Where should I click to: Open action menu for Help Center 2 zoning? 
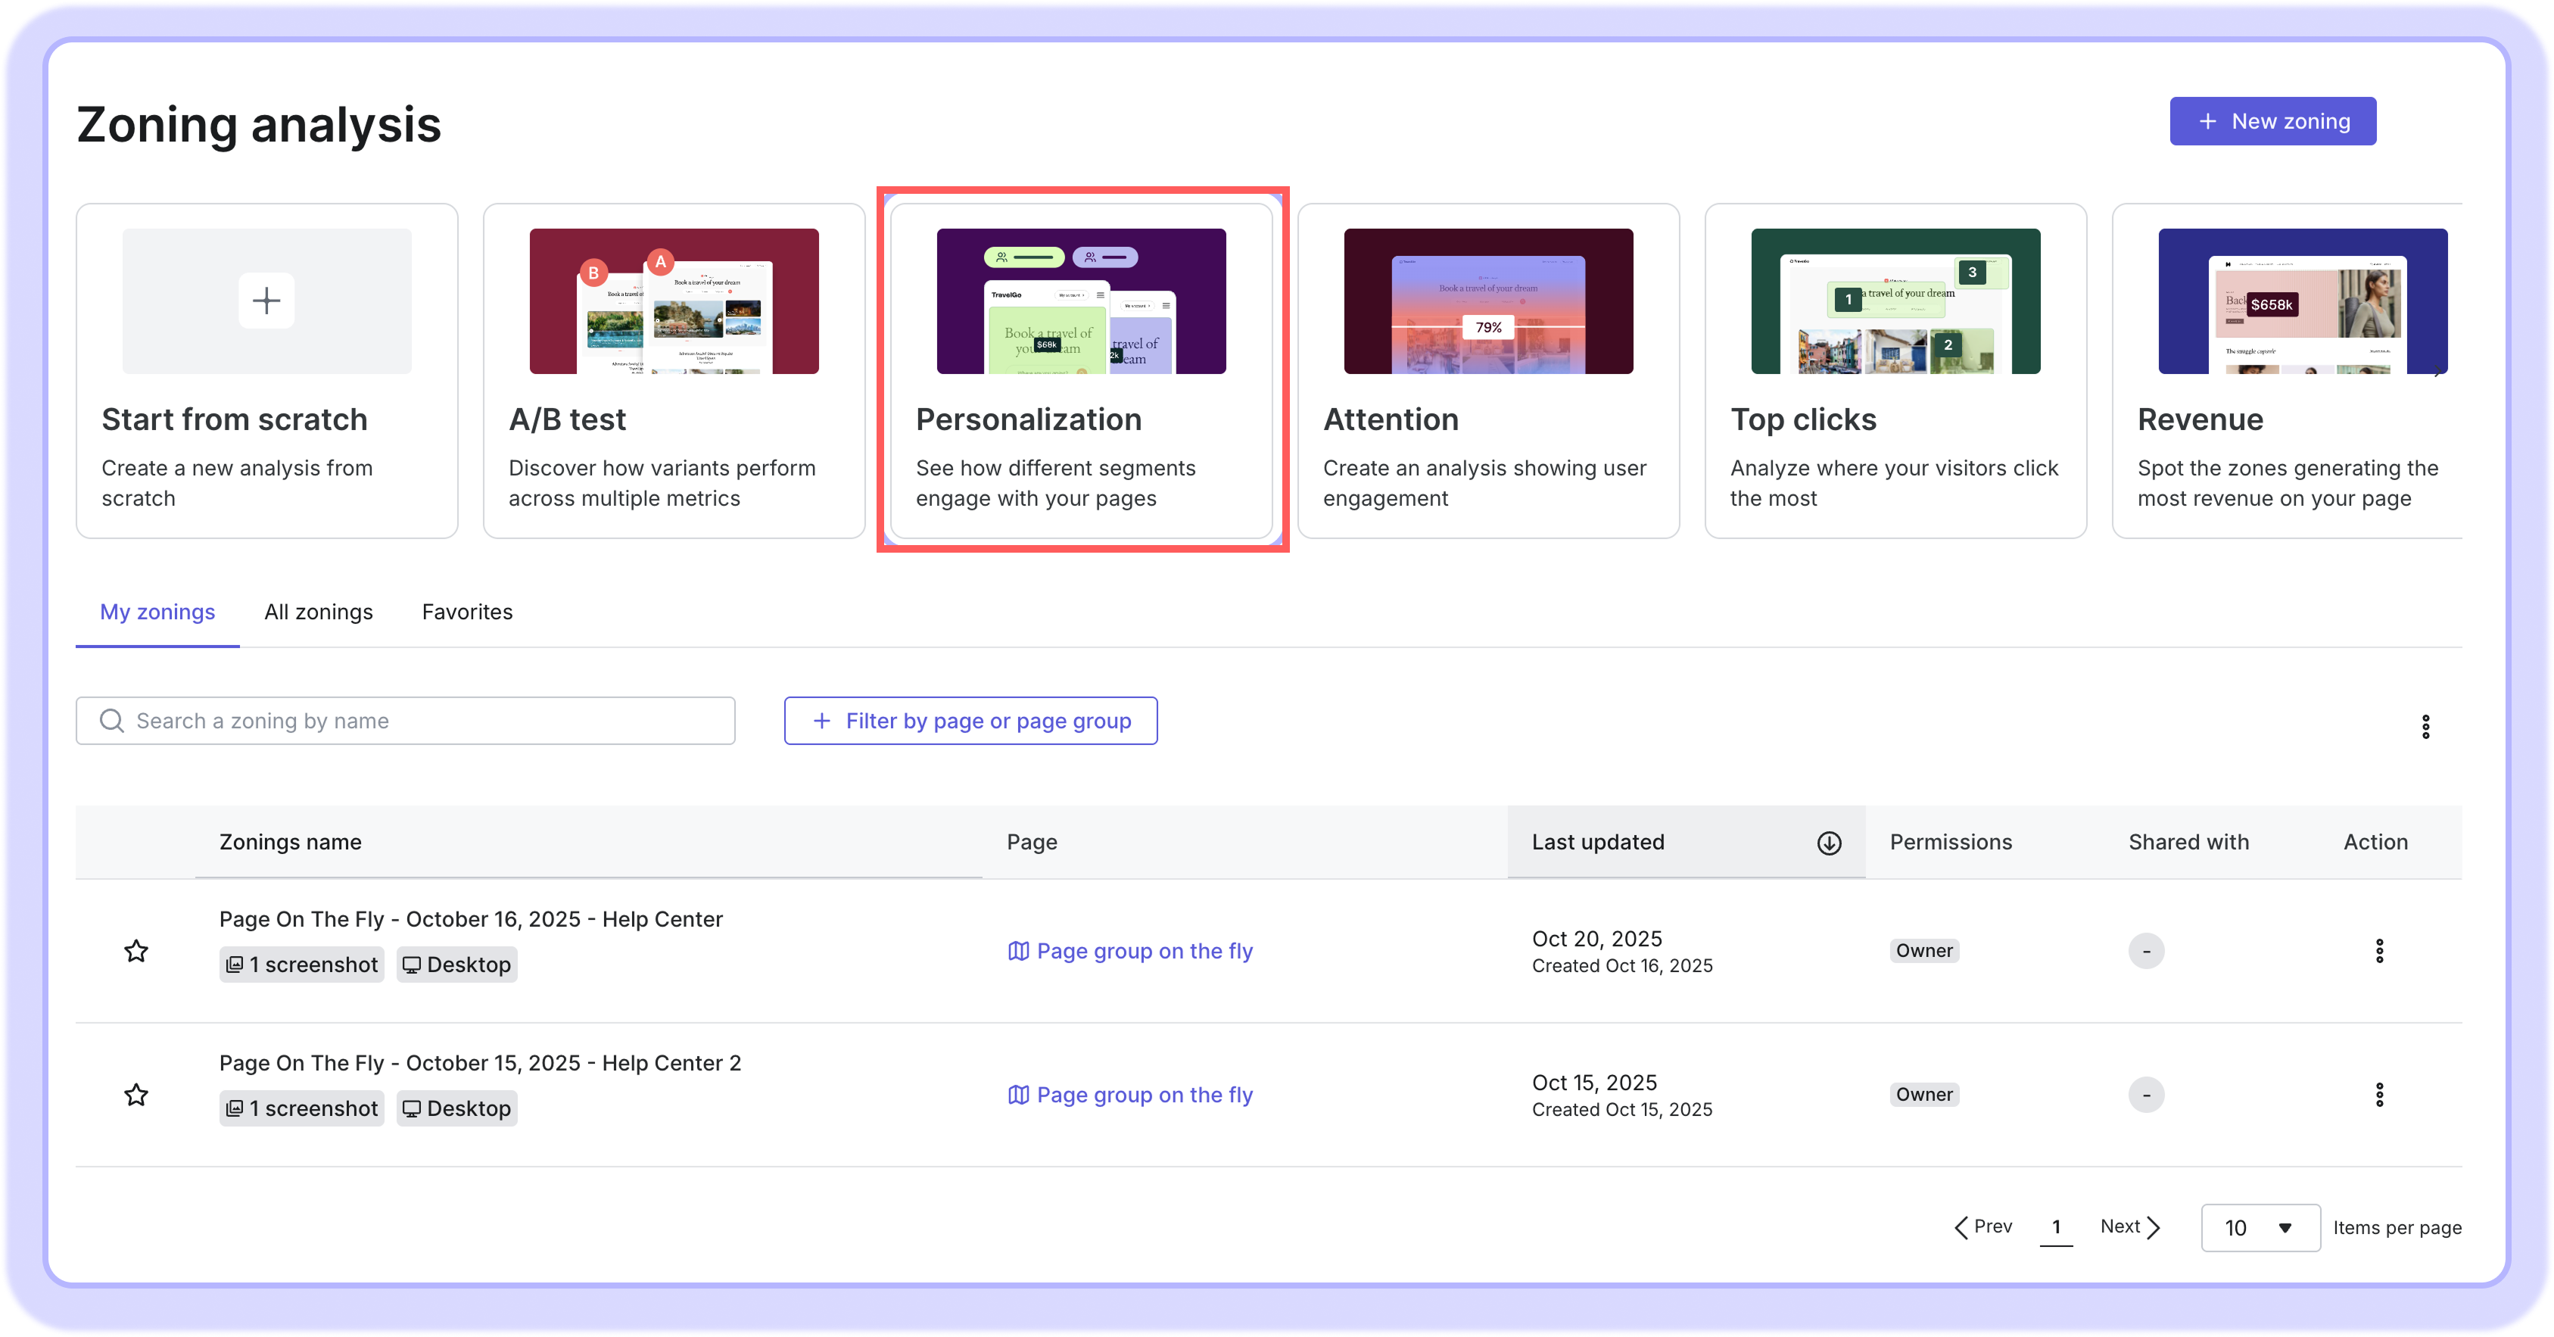pos(2378,1095)
